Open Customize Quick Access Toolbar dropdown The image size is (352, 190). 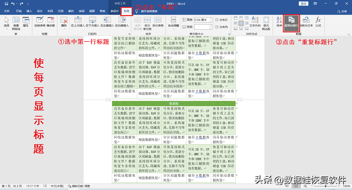tap(28, 4)
